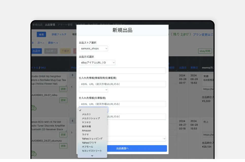Click the stock-monitor box clock icon for the Ghibli item
Viewport: 245px width, 162px height.
click(x=34, y=107)
